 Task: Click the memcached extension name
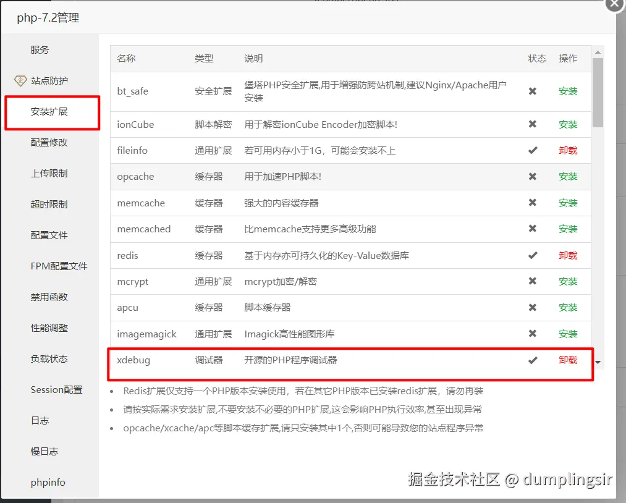pyautogui.click(x=144, y=229)
